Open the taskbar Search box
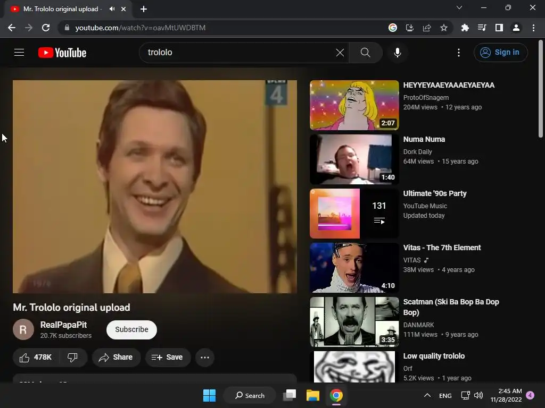The image size is (545, 408). pos(250,395)
